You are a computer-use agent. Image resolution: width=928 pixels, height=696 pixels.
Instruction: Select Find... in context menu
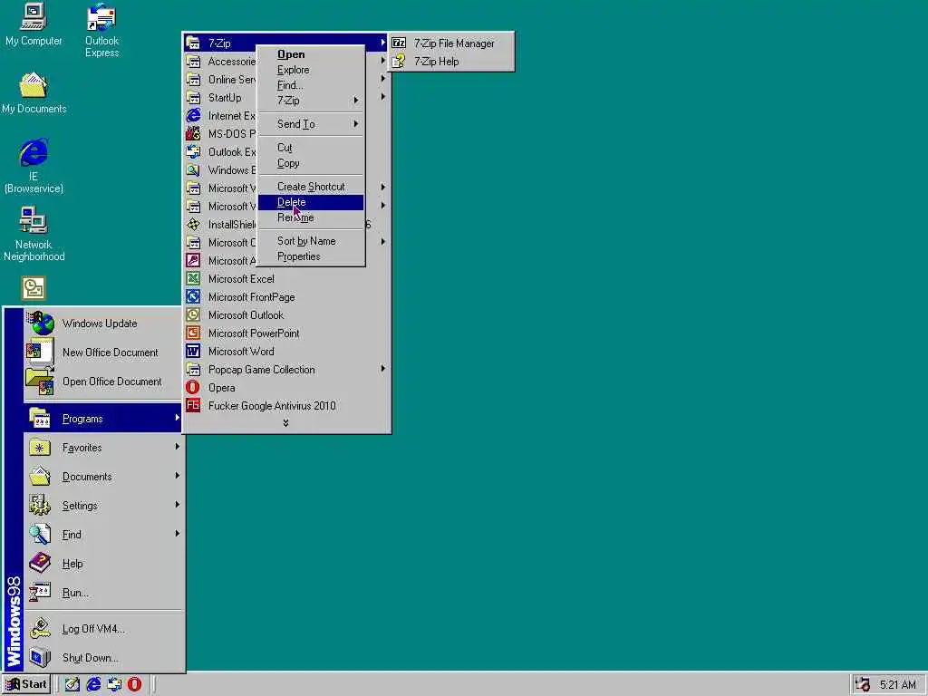point(312,85)
